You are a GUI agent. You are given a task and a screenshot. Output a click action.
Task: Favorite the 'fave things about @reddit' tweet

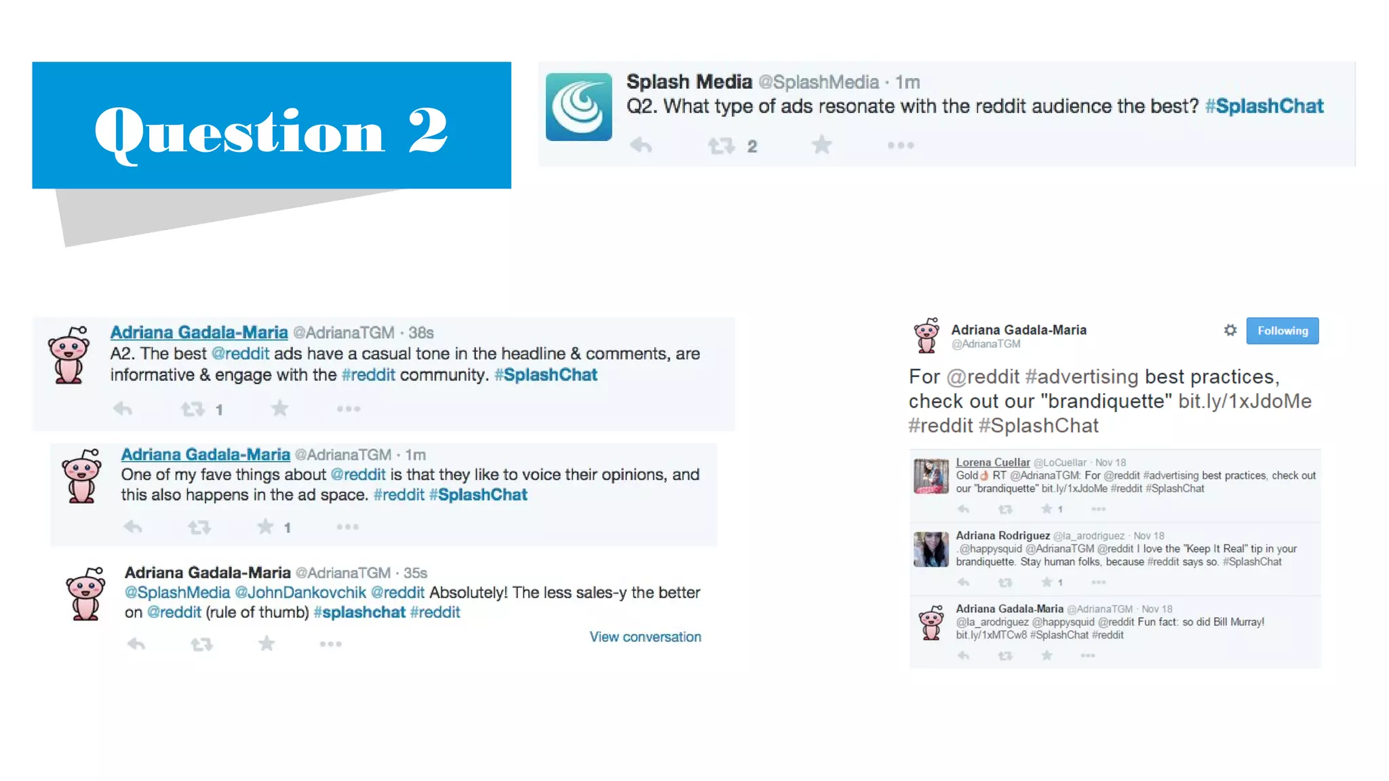(265, 527)
